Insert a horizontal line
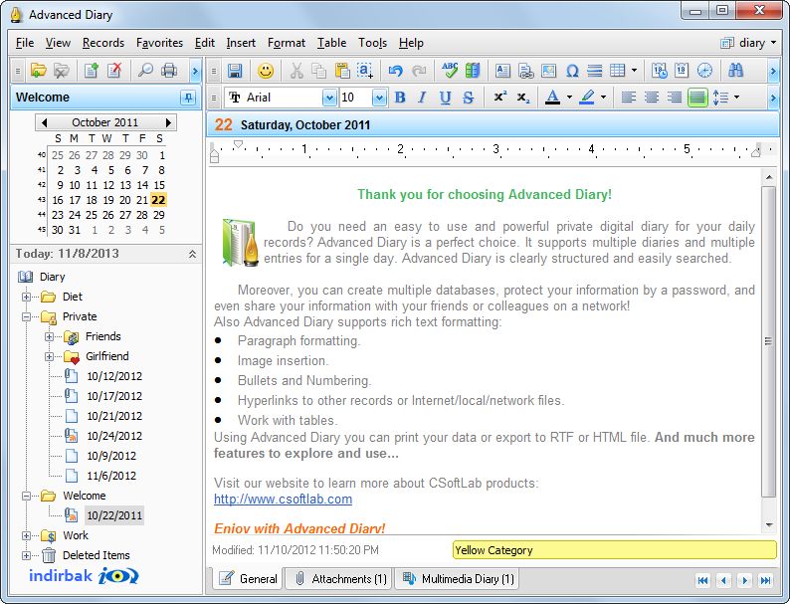This screenshot has height=604, width=790. (595, 71)
